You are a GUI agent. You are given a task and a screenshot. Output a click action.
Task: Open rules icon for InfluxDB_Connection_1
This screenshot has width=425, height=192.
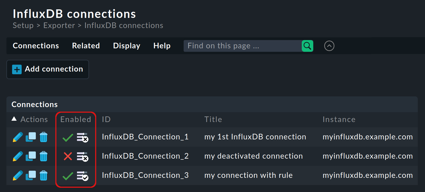pos(83,138)
